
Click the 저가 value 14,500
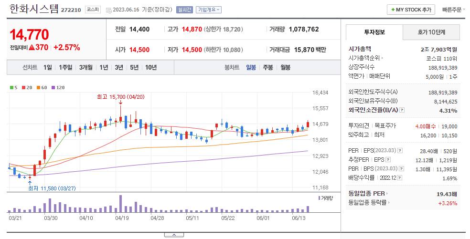coord(192,50)
